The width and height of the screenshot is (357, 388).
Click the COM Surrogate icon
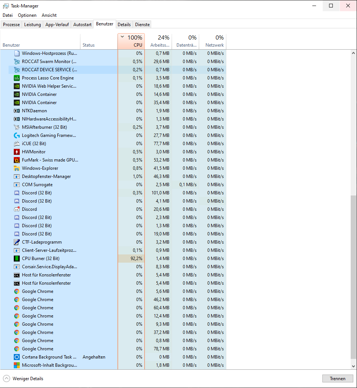coord(16,185)
